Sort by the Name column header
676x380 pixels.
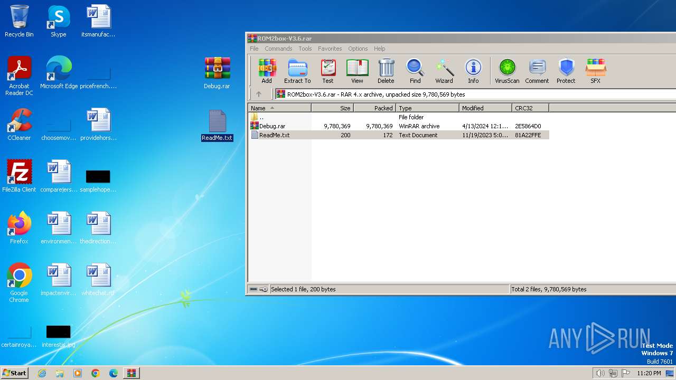coord(279,108)
